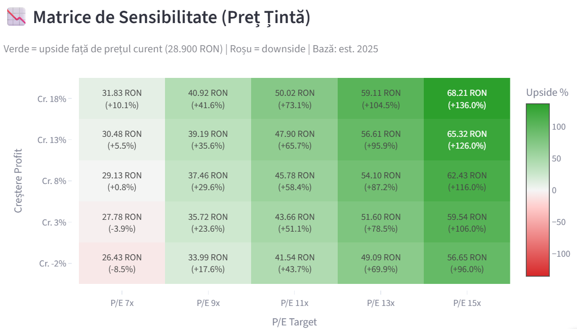The image size is (577, 329).
Task: Click the Cr. 18% row label
Action: 52,99
